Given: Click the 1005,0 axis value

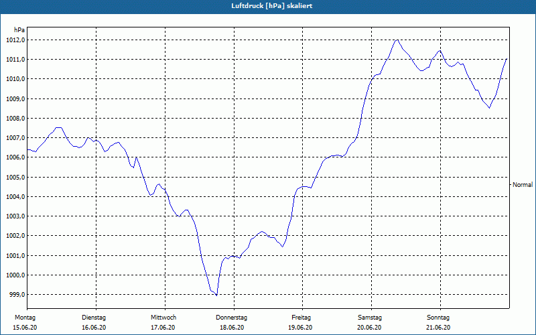Looking at the screenshot, I should [x=15, y=177].
